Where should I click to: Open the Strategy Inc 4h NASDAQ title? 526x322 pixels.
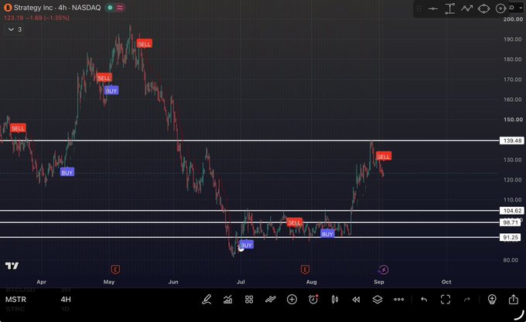[x=57, y=8]
